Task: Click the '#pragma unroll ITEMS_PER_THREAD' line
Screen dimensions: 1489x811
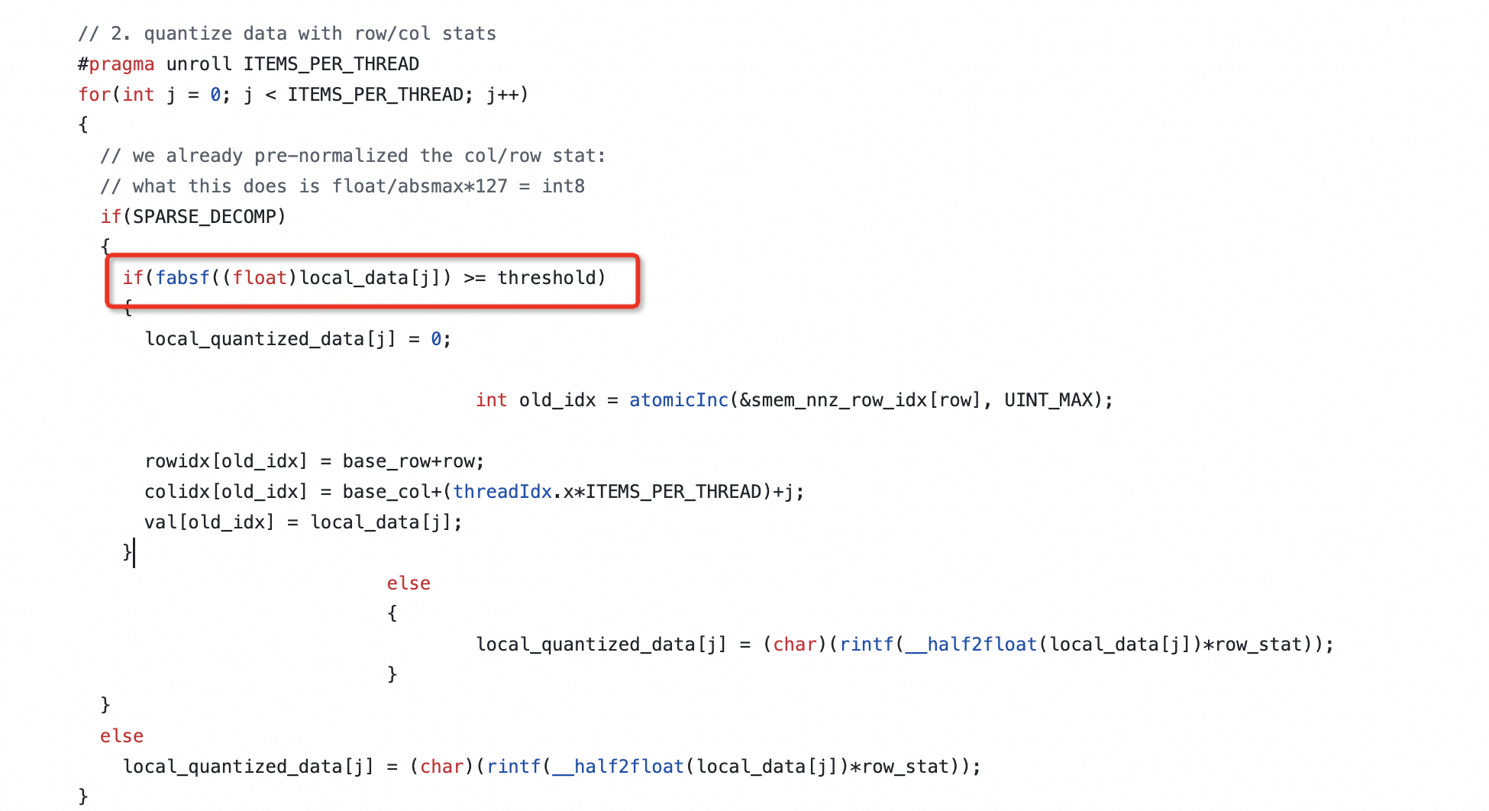Action: [249, 64]
